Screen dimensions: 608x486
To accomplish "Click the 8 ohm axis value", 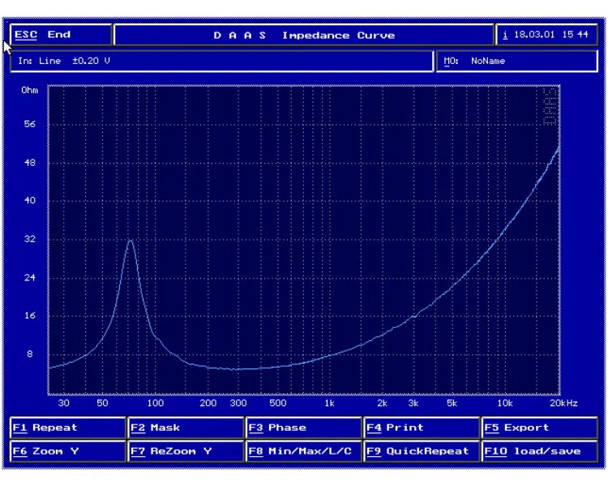I will [x=30, y=354].
